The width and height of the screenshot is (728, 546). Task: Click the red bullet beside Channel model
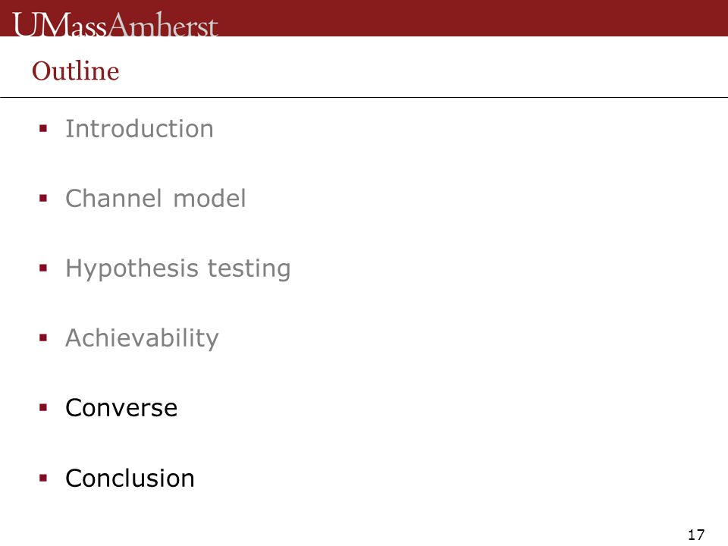click(44, 199)
